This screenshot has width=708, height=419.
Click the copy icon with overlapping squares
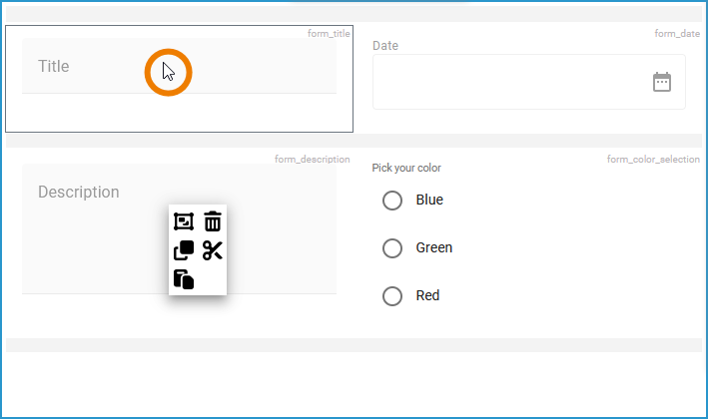pos(184,250)
